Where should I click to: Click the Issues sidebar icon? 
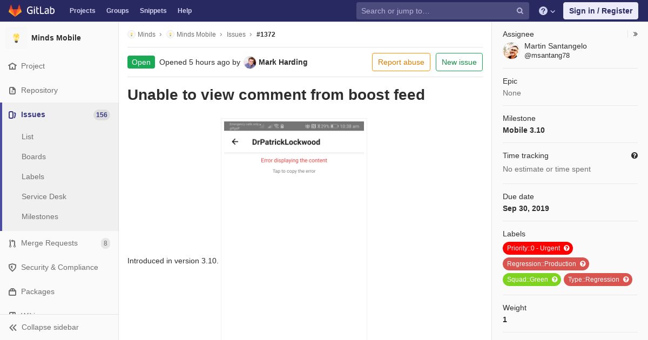click(x=12, y=115)
